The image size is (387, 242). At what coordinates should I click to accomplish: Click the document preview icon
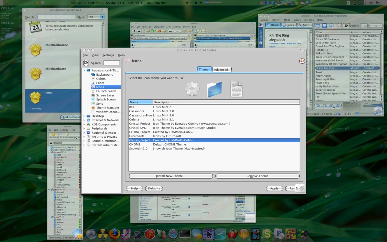tap(236, 89)
